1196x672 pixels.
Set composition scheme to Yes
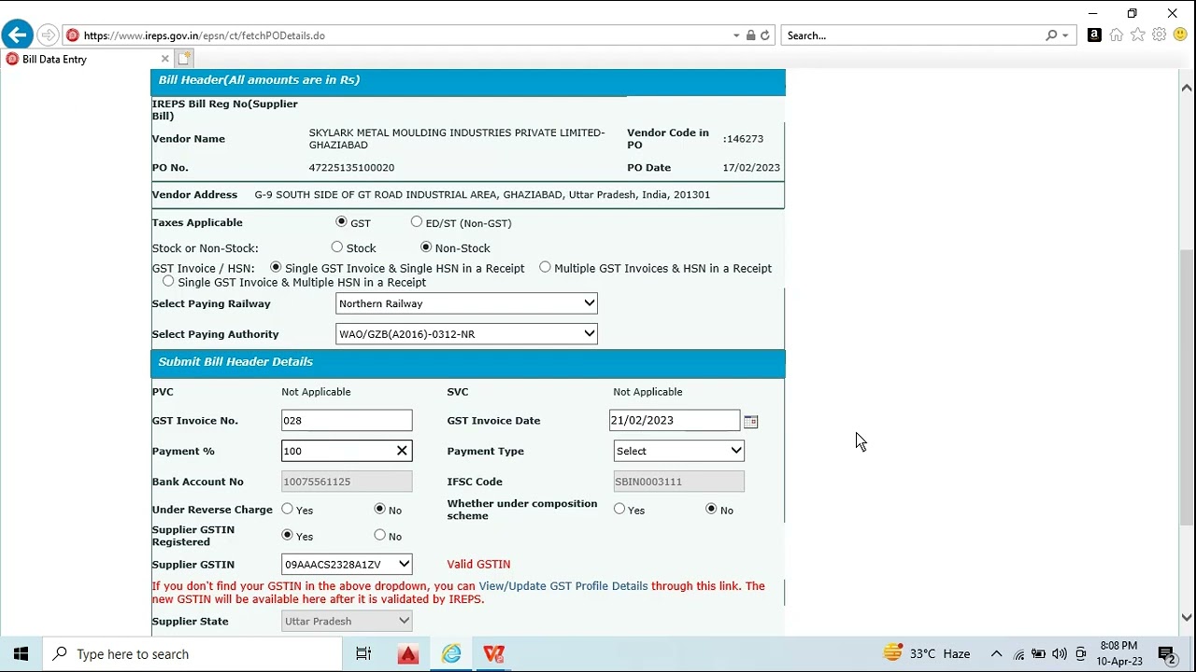[x=619, y=509]
